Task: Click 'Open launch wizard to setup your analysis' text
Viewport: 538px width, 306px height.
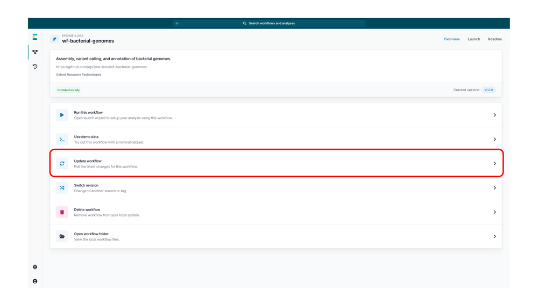Action: 123,118
